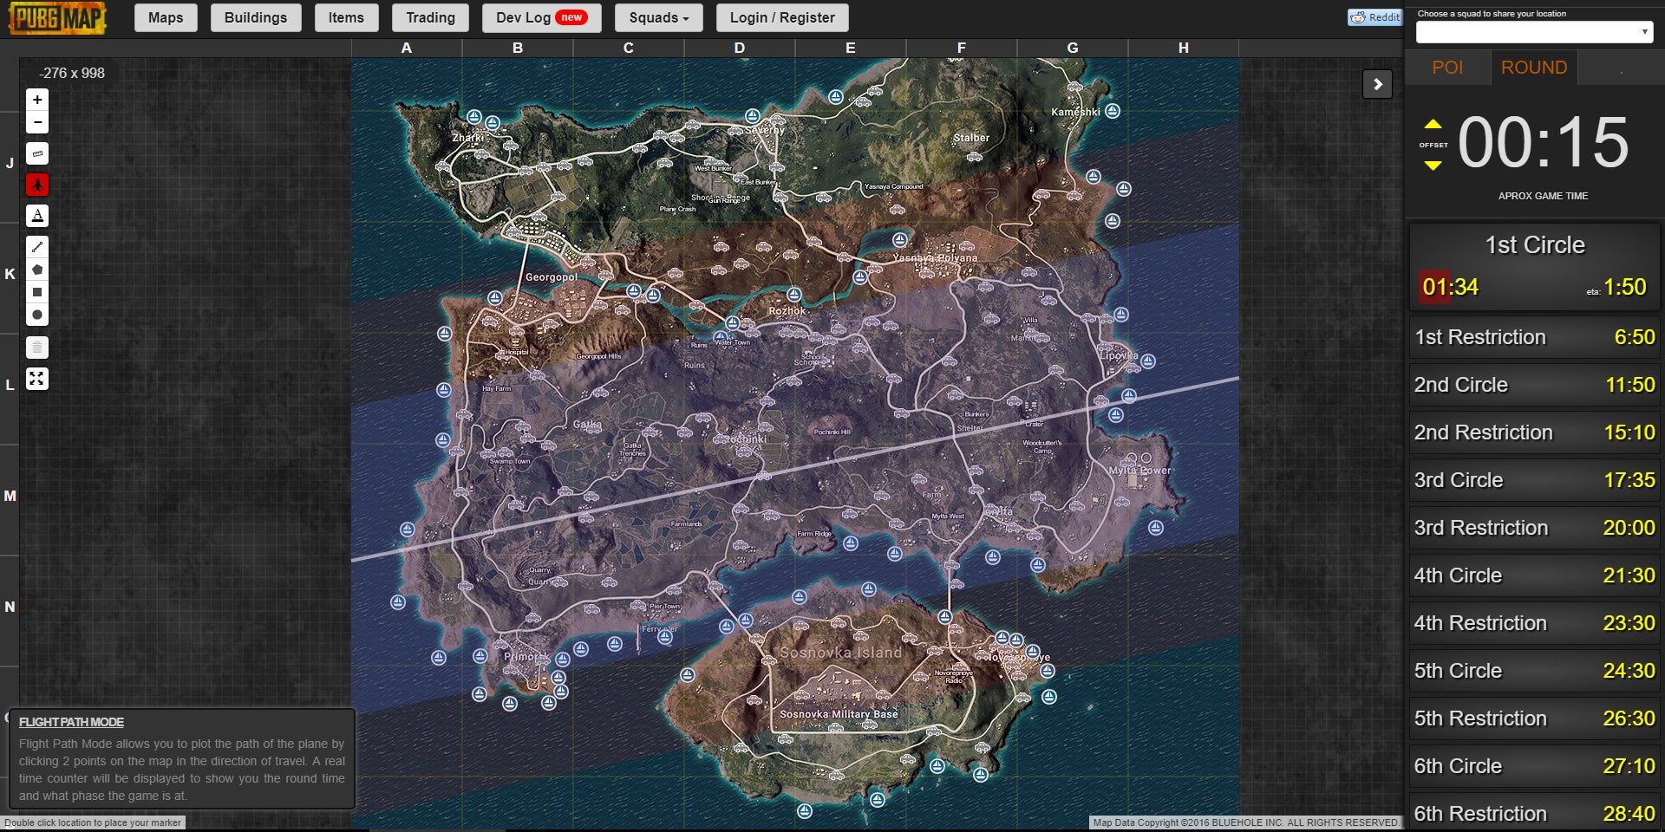This screenshot has width=1665, height=832.
Task: Select the ruler distance measuring tool
Action: pyautogui.click(x=37, y=153)
